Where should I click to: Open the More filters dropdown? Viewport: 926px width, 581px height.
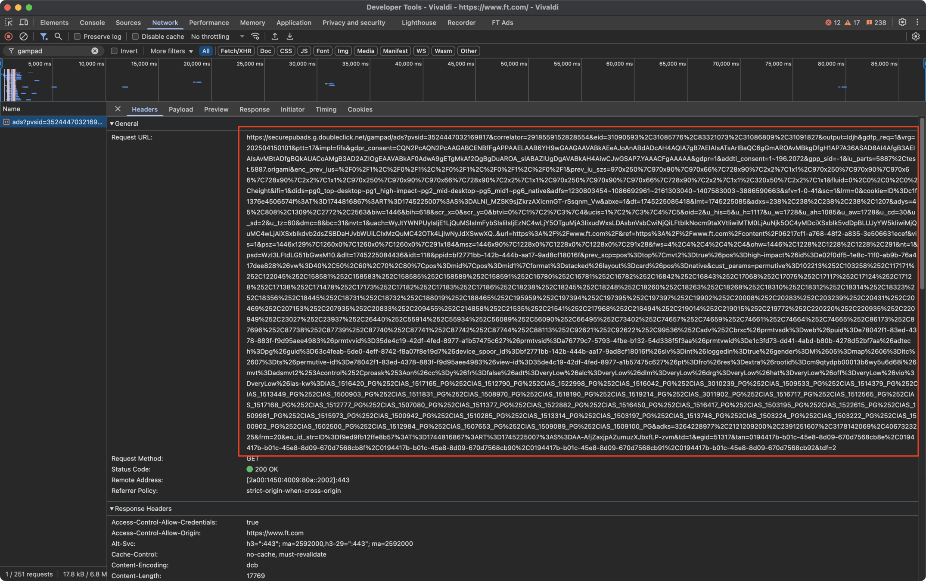pyautogui.click(x=171, y=51)
